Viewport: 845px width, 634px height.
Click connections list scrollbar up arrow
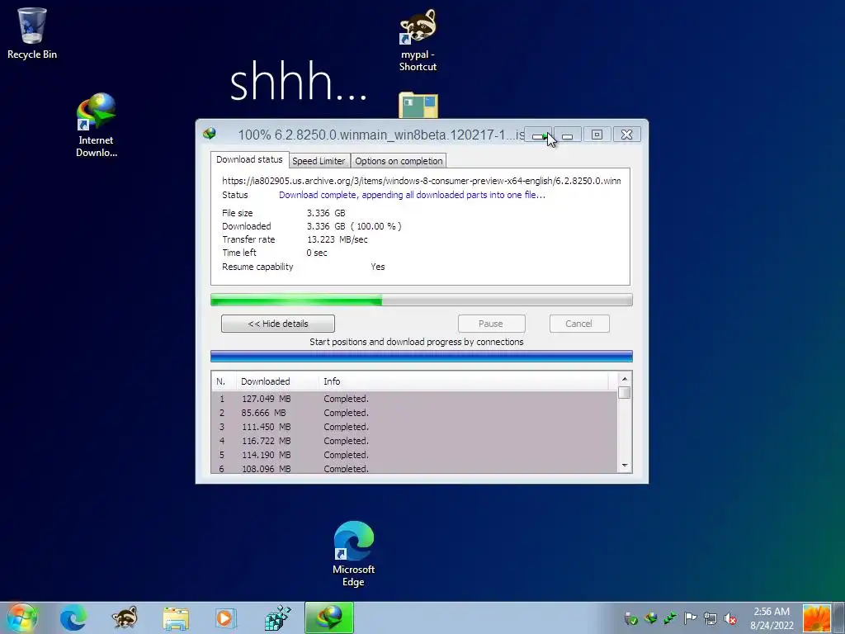point(625,379)
